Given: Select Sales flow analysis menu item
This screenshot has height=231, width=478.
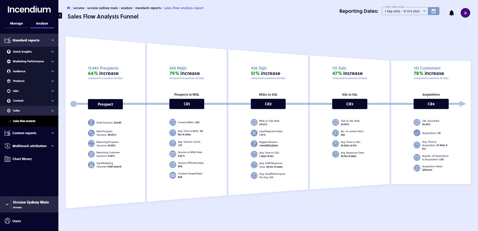Looking at the screenshot, I should pos(24,121).
